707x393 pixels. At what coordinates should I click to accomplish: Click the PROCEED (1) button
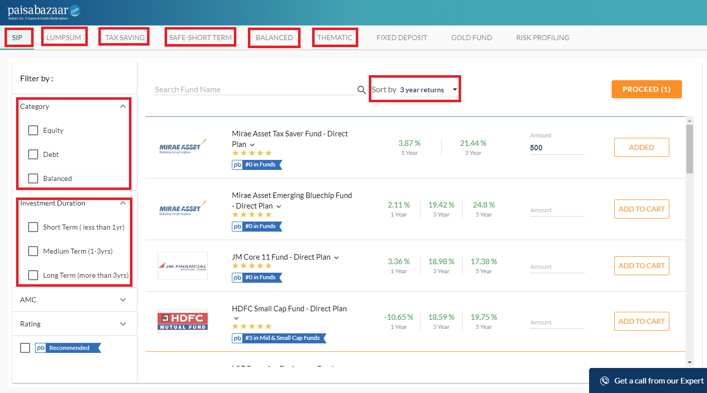(x=646, y=89)
